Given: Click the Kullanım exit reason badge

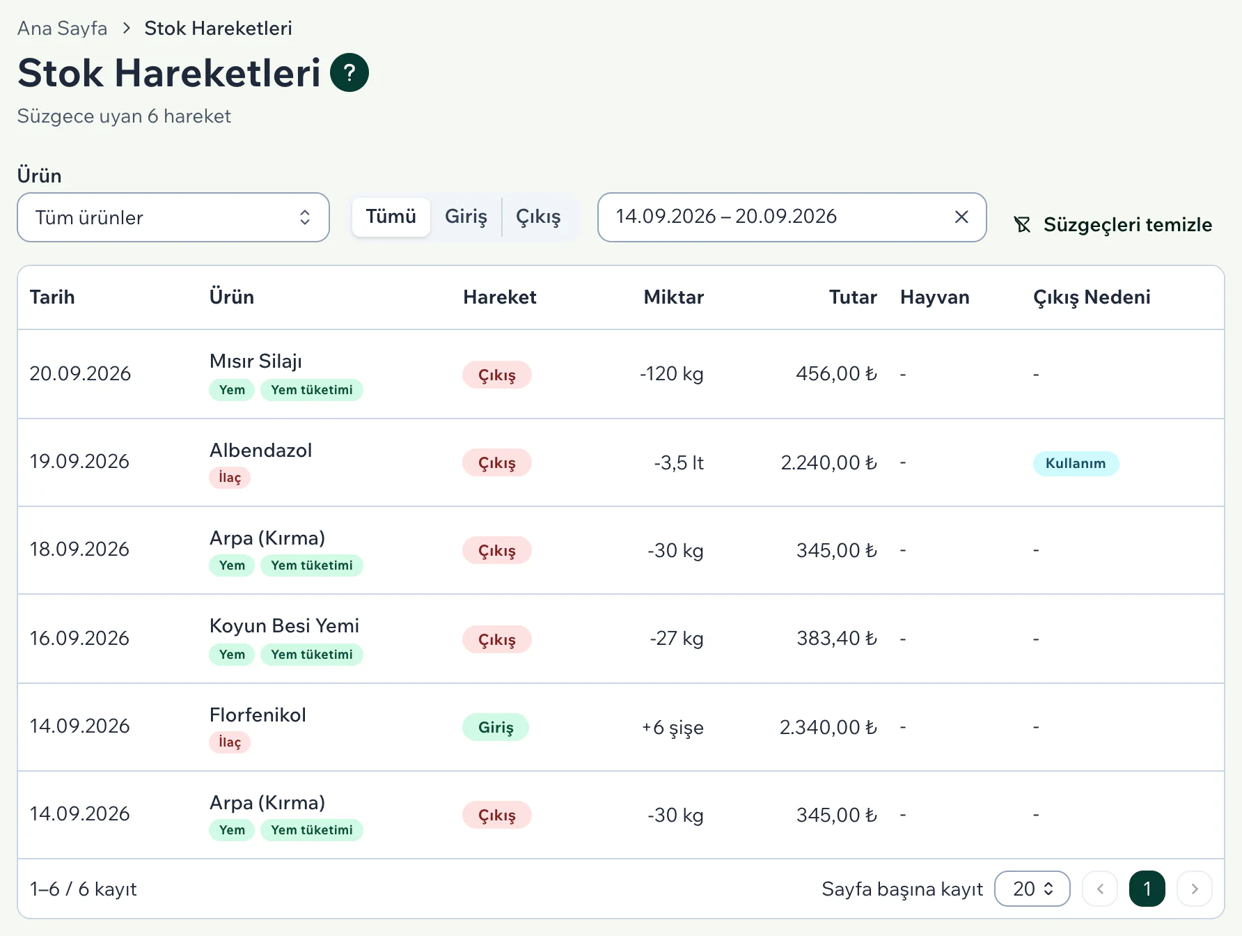Looking at the screenshot, I should [x=1076, y=463].
